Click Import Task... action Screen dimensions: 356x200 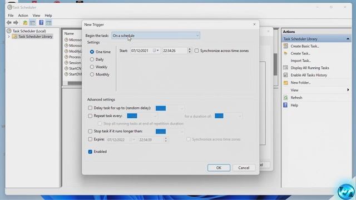300,61
